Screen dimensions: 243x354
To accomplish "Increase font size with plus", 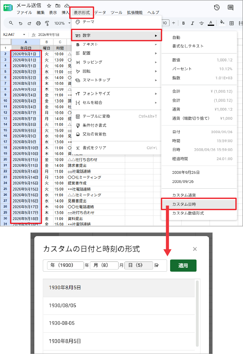I will tap(173, 23).
